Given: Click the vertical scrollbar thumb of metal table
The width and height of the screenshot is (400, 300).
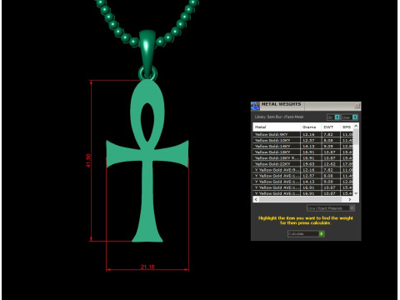Looking at the screenshot, I should [356, 137].
